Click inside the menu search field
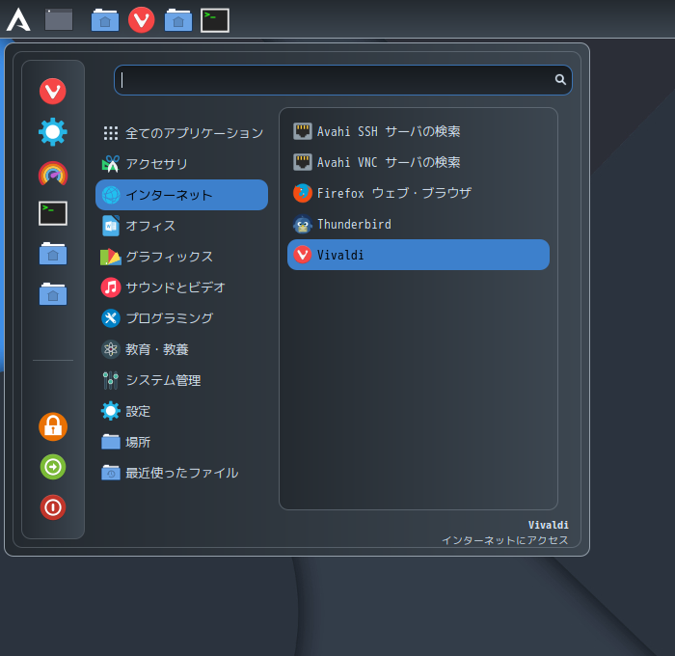 pyautogui.click(x=342, y=80)
